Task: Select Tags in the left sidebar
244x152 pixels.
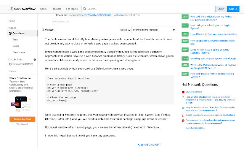Action: (x=15, y=40)
